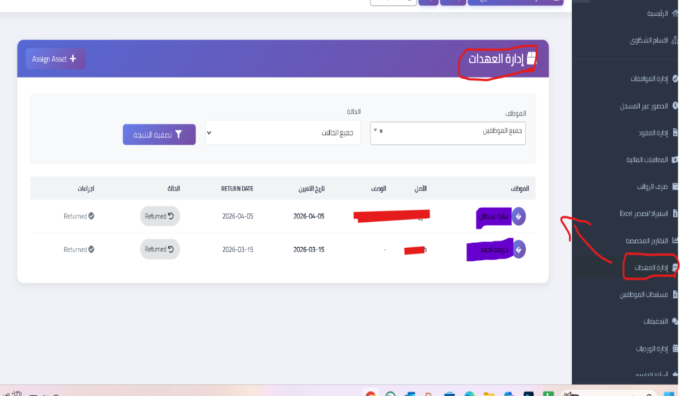Image resolution: width=680 pixels, height=396 pixels.
Task: Click the صرف الرواتب payroll icon
Action: pos(674,186)
